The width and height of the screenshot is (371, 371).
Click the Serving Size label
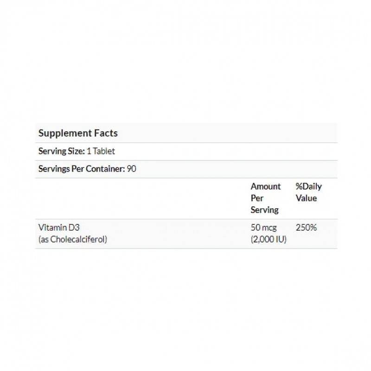pos(61,151)
